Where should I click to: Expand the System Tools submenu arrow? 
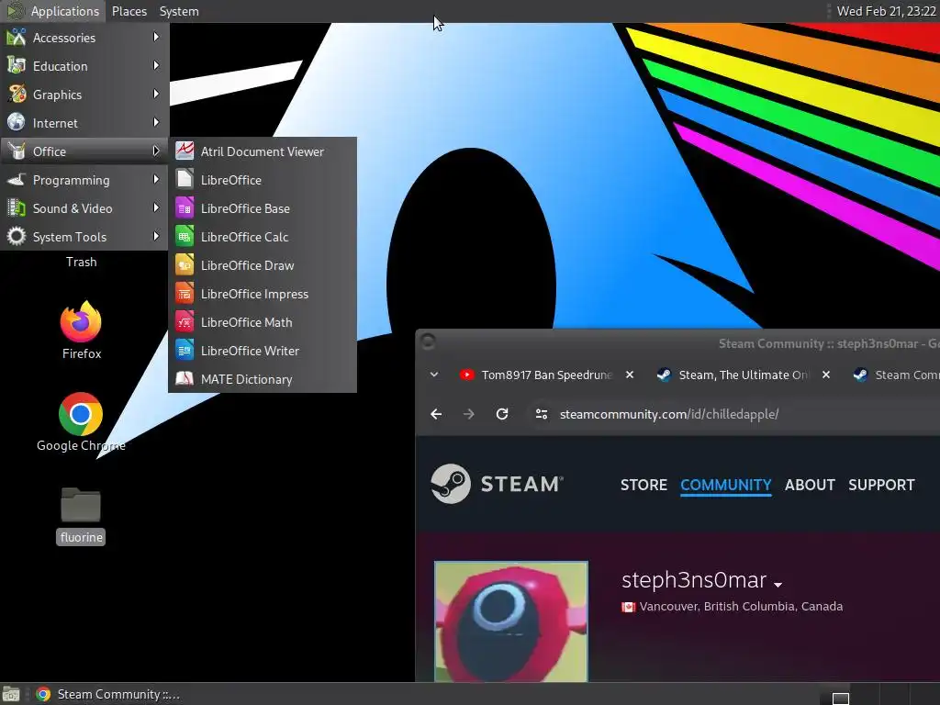[x=156, y=236]
